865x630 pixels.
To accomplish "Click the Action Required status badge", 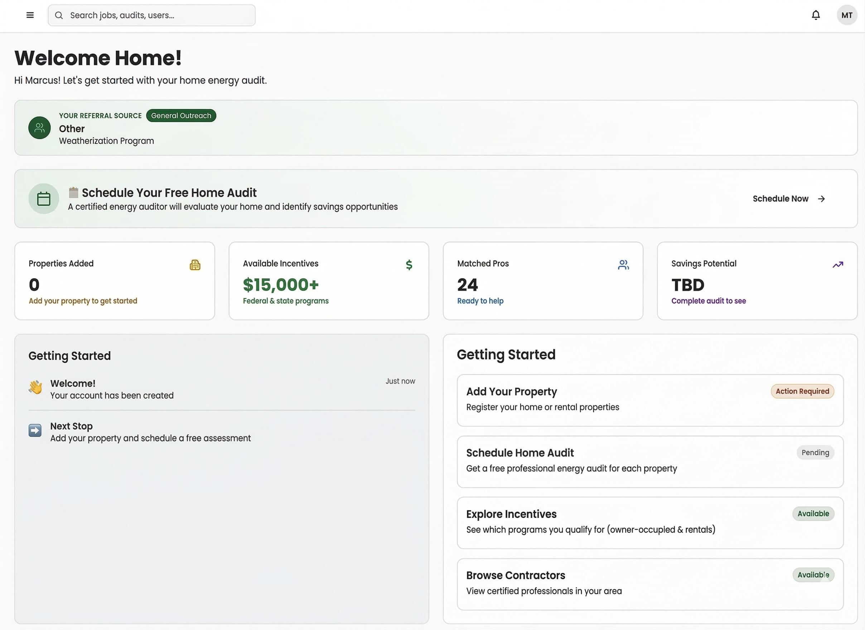I will click(x=802, y=391).
